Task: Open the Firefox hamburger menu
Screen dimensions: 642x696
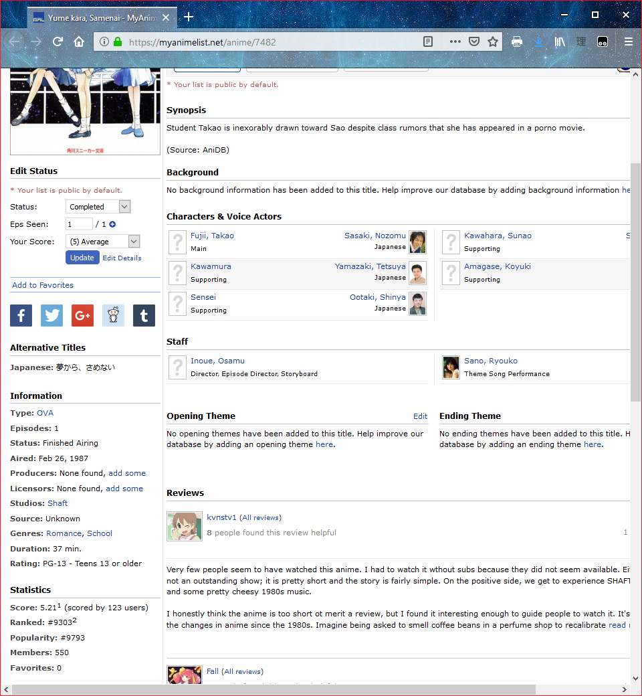Action: pyautogui.click(x=628, y=41)
